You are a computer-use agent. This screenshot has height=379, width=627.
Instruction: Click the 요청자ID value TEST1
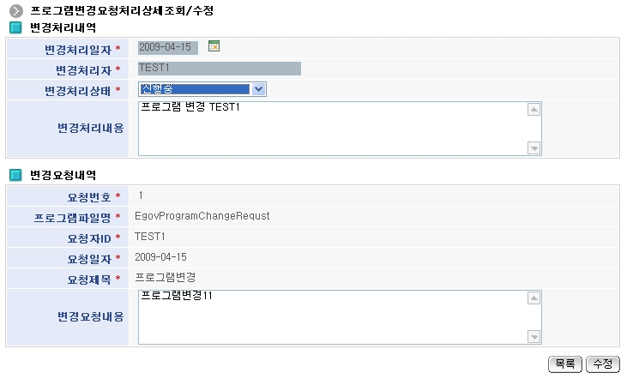click(x=151, y=236)
